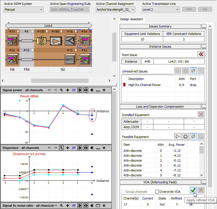
Task: Click pan tool in Dispersion panel
Action: pyautogui.click(x=68, y=148)
